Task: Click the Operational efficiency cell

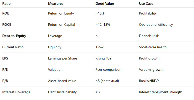Action: click(x=156, y=24)
